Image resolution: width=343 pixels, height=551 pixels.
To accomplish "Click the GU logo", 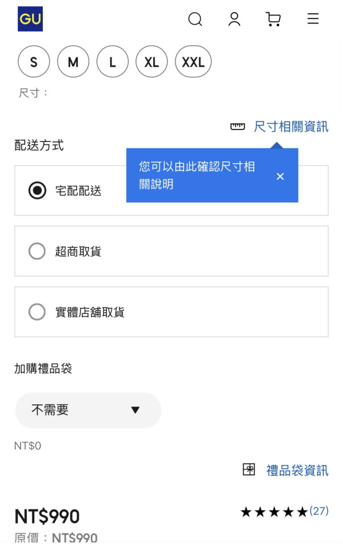I will tap(29, 19).
